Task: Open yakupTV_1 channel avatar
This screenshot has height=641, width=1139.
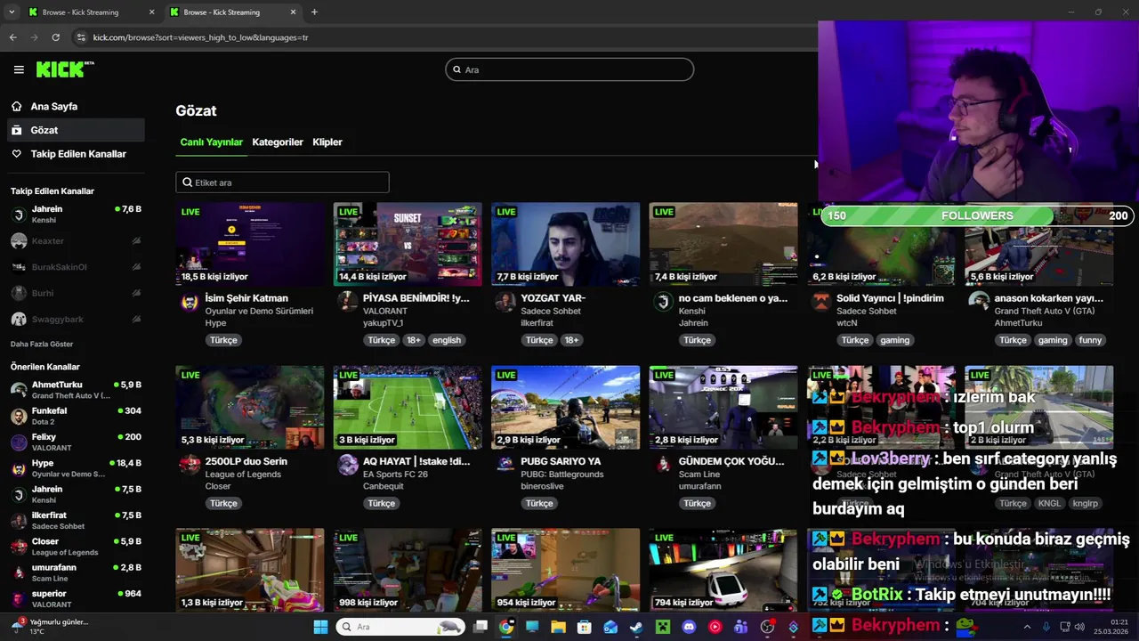Action: pos(347,302)
